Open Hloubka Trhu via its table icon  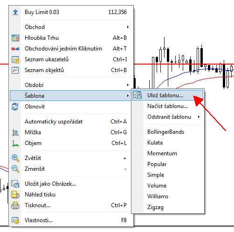click(x=15, y=38)
